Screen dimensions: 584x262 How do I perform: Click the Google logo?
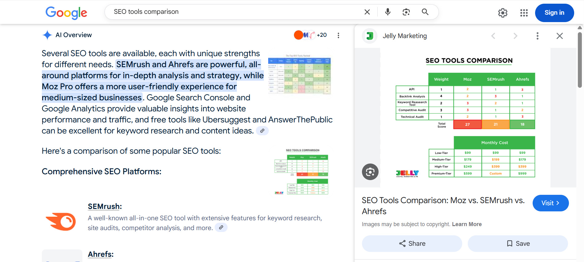[x=66, y=13]
